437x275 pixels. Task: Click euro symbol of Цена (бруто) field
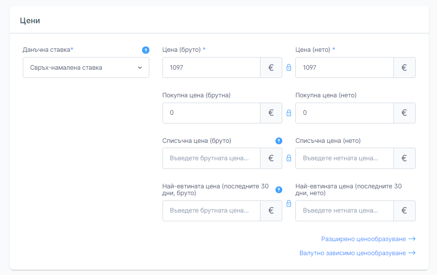pyautogui.click(x=271, y=68)
